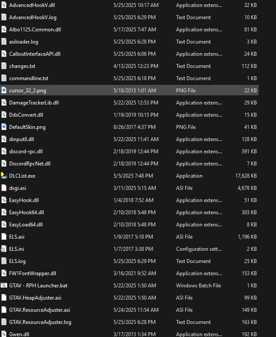Click the discord-rpc.dll file icon
This screenshot has width=276, height=337.
pyautogui.click(x=4, y=152)
